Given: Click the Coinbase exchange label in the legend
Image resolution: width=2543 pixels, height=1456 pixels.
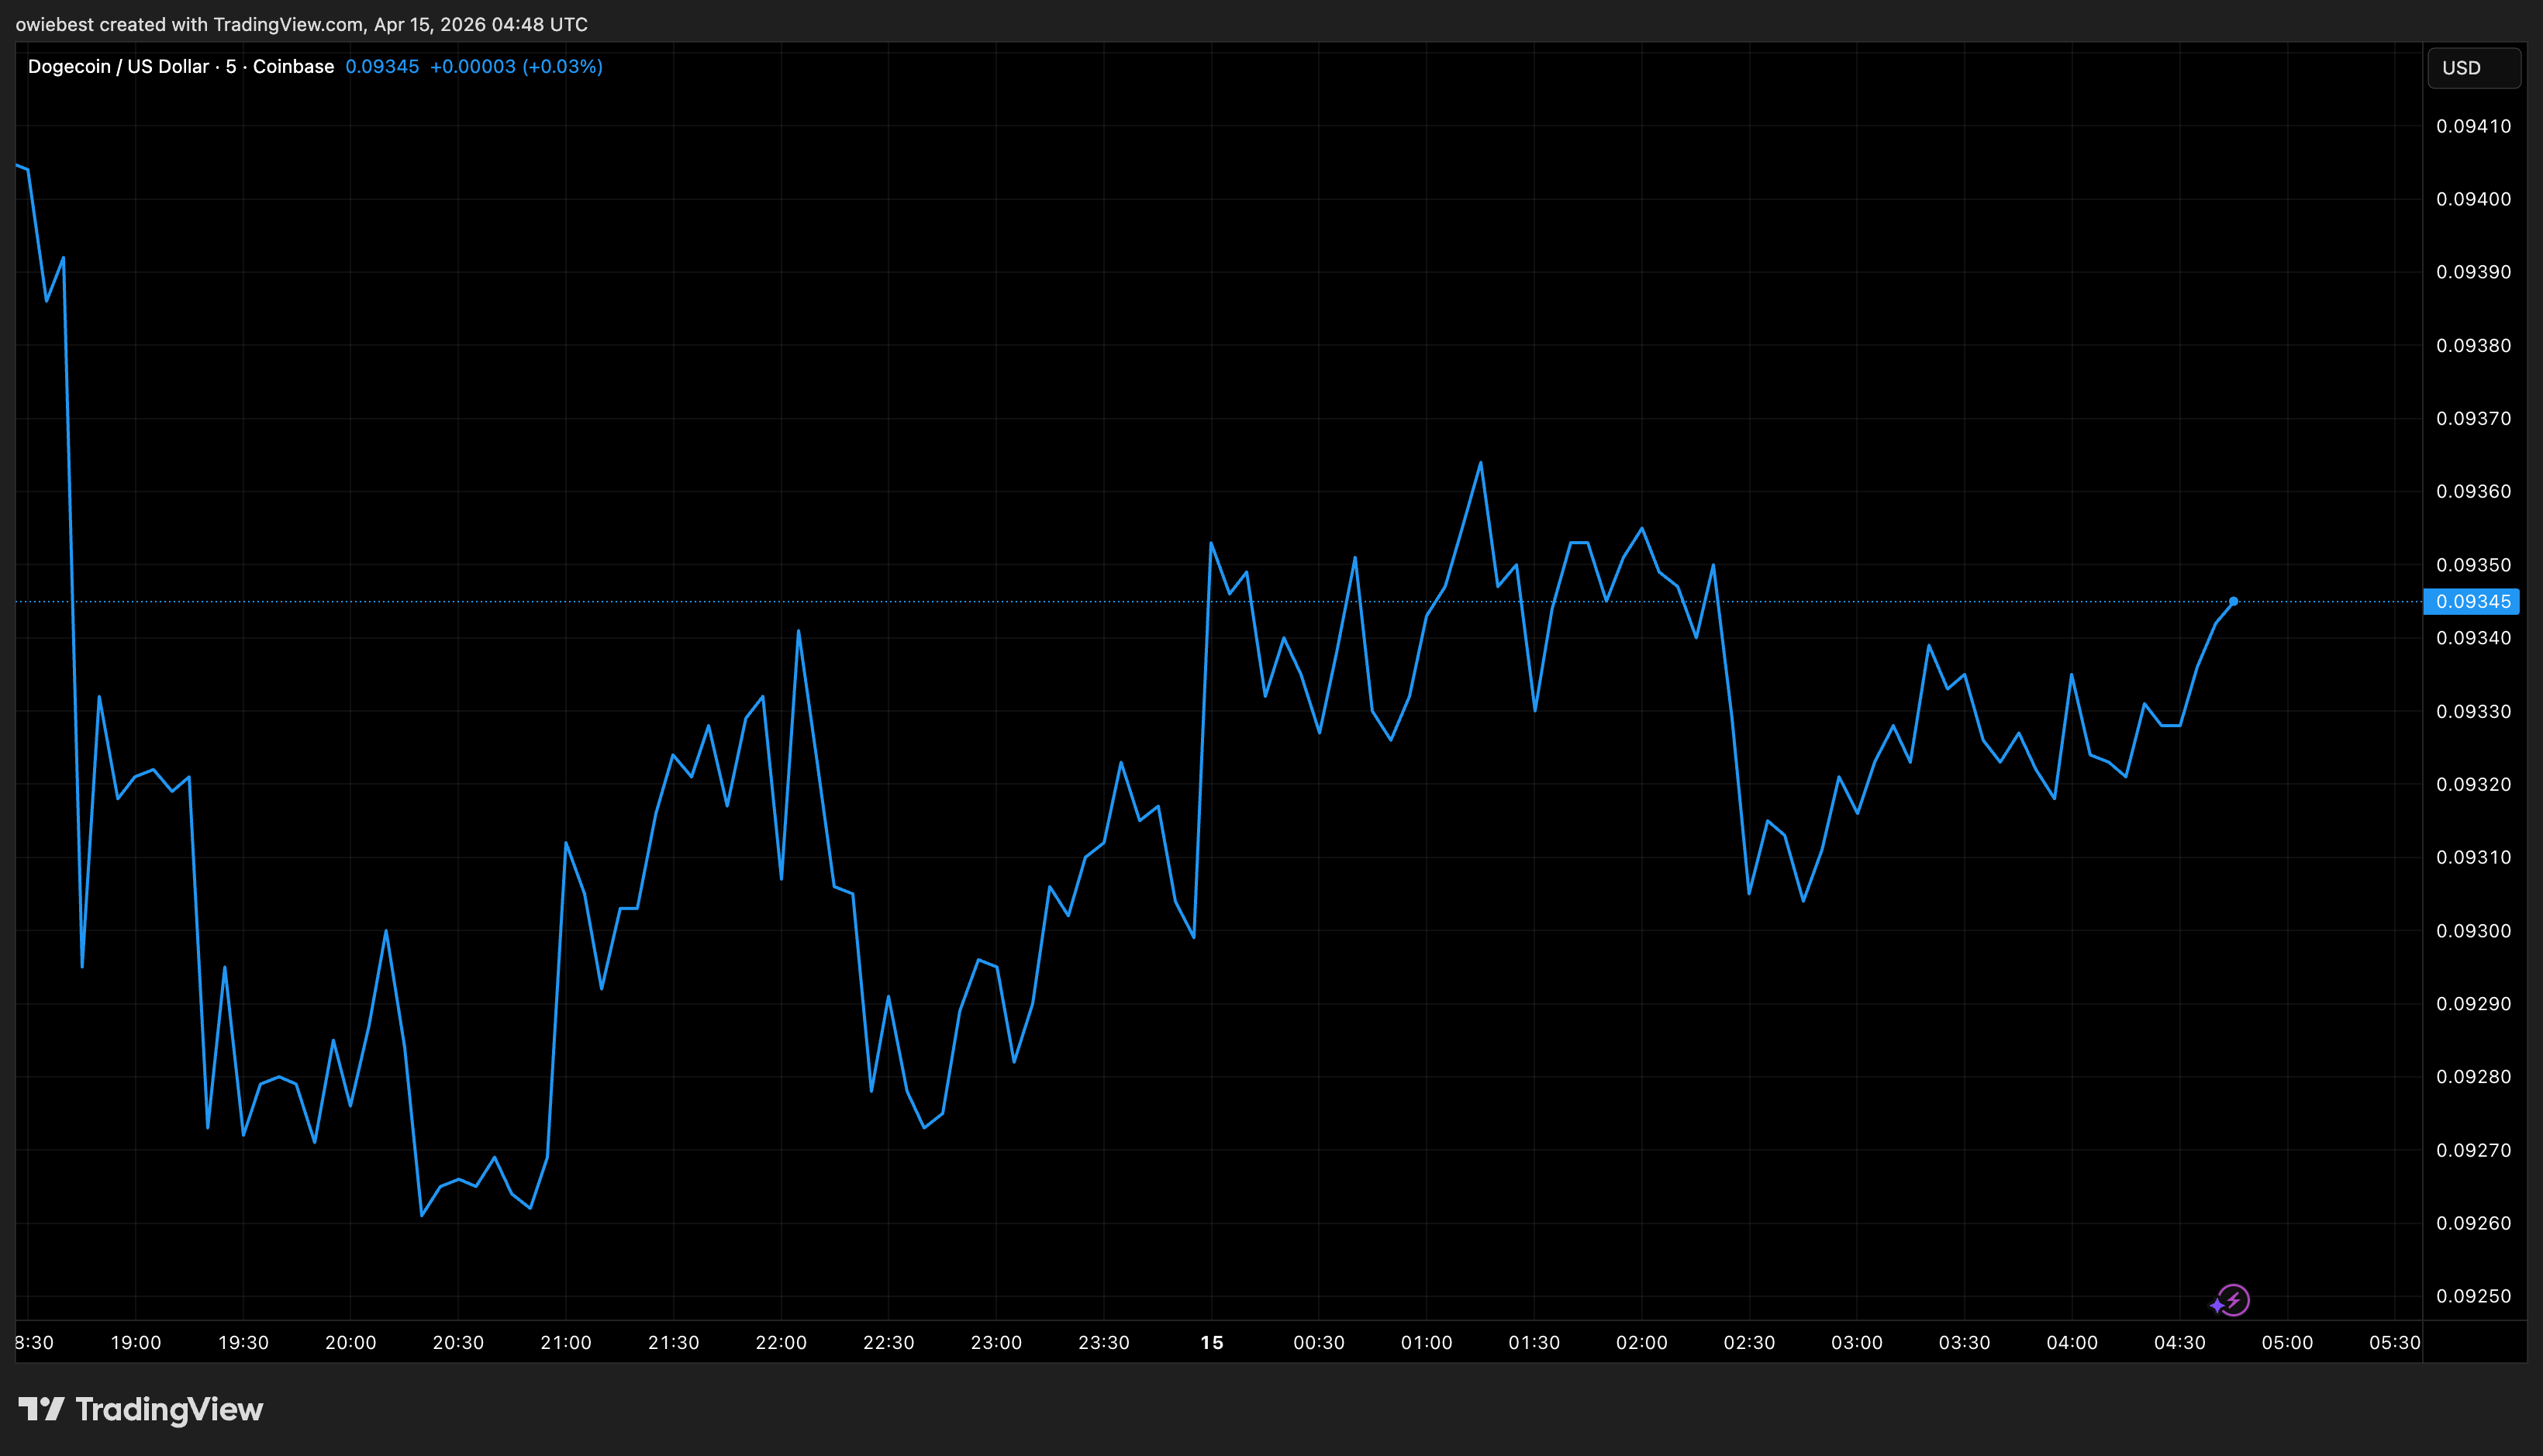Looking at the screenshot, I should click(x=293, y=66).
